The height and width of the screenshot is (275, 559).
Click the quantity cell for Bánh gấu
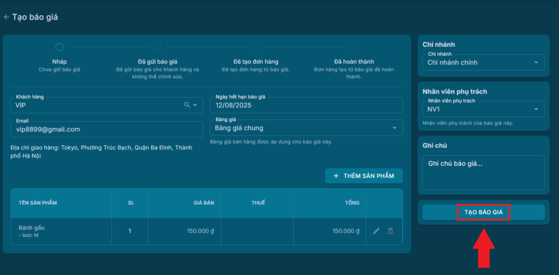[x=130, y=231]
